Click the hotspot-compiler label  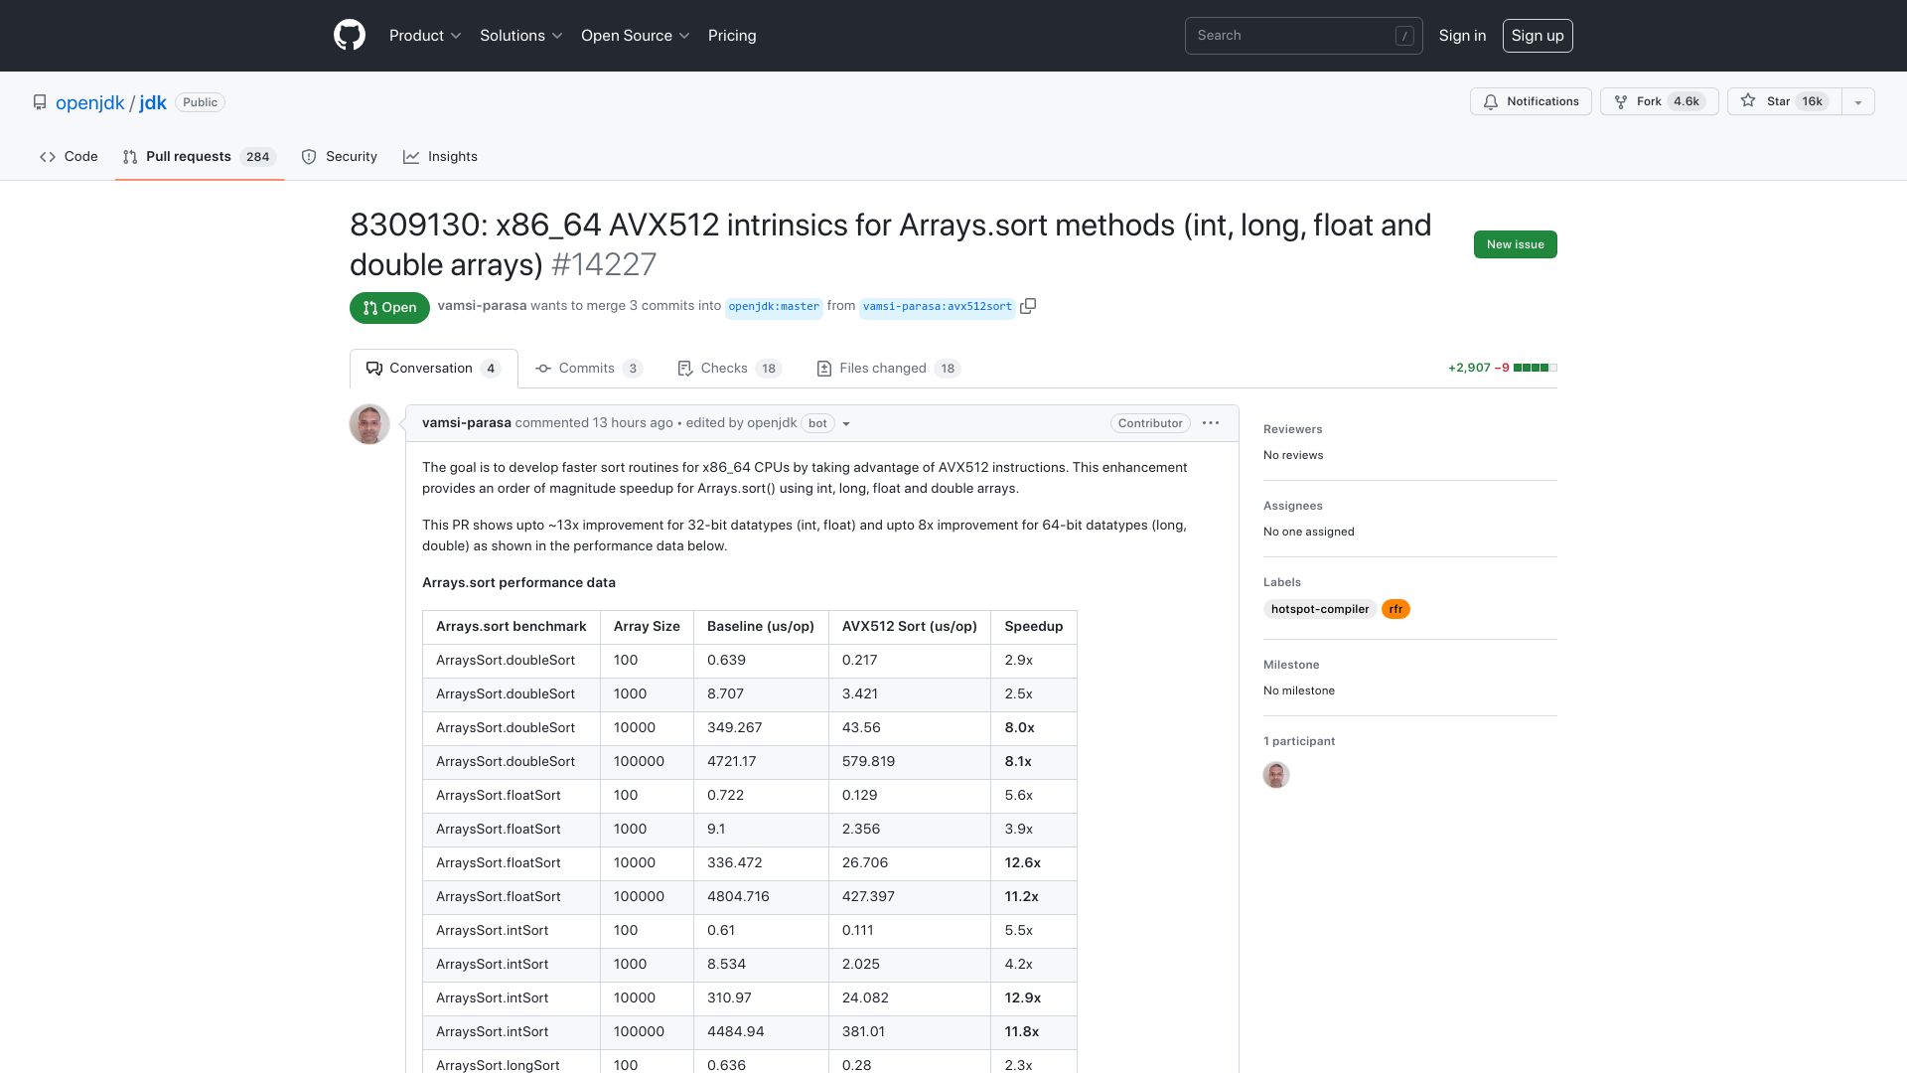click(x=1320, y=609)
